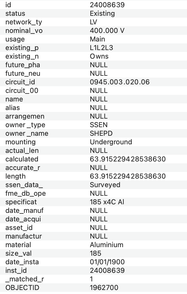The height and width of the screenshot is (294, 187).
Task: Click the OBJECTID value 1962700
Action: point(104,288)
